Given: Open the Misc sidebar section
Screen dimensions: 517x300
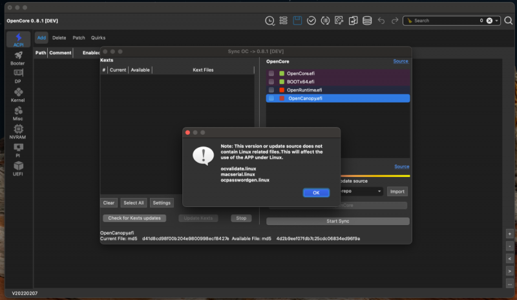Looking at the screenshot, I should click(17, 114).
